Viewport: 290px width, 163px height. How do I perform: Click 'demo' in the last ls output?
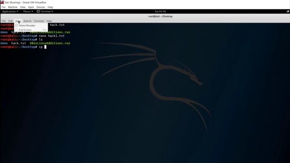click(x=4, y=43)
